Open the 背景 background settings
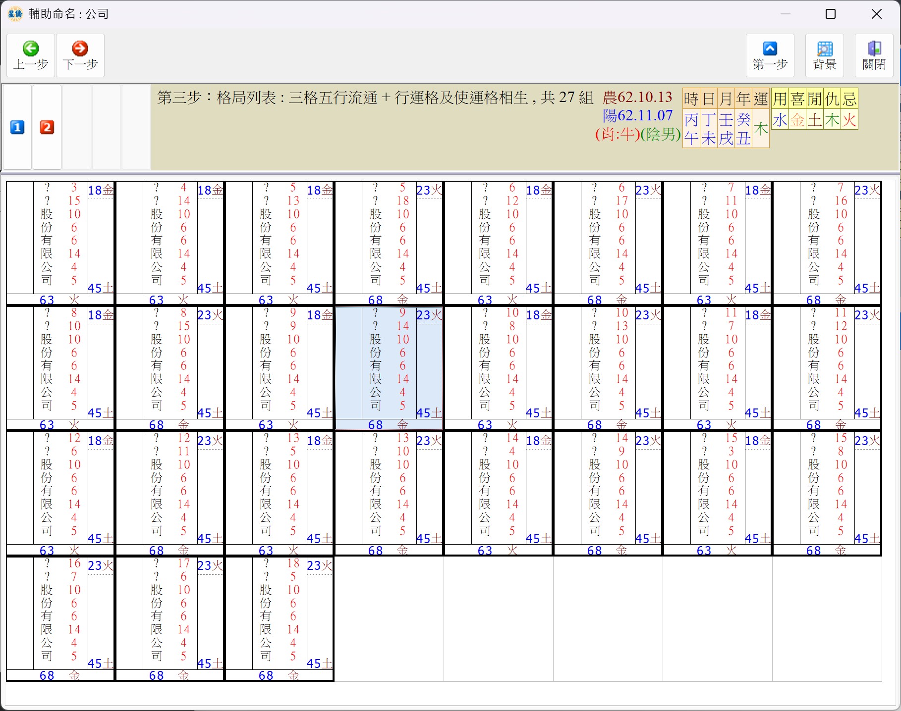The image size is (901, 711). [x=824, y=55]
